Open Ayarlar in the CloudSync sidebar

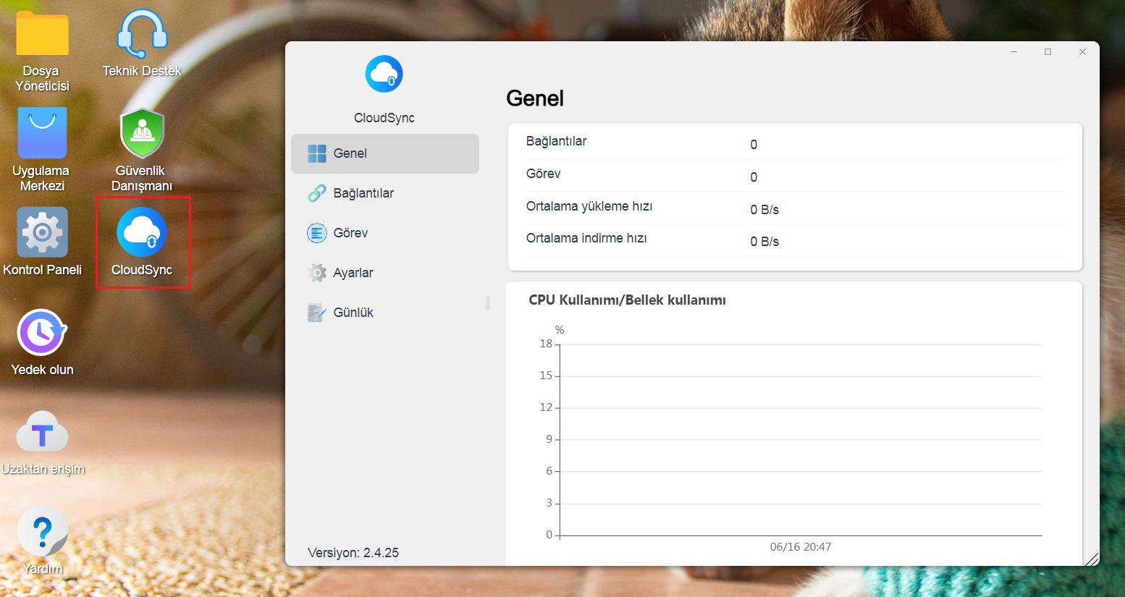click(384, 273)
